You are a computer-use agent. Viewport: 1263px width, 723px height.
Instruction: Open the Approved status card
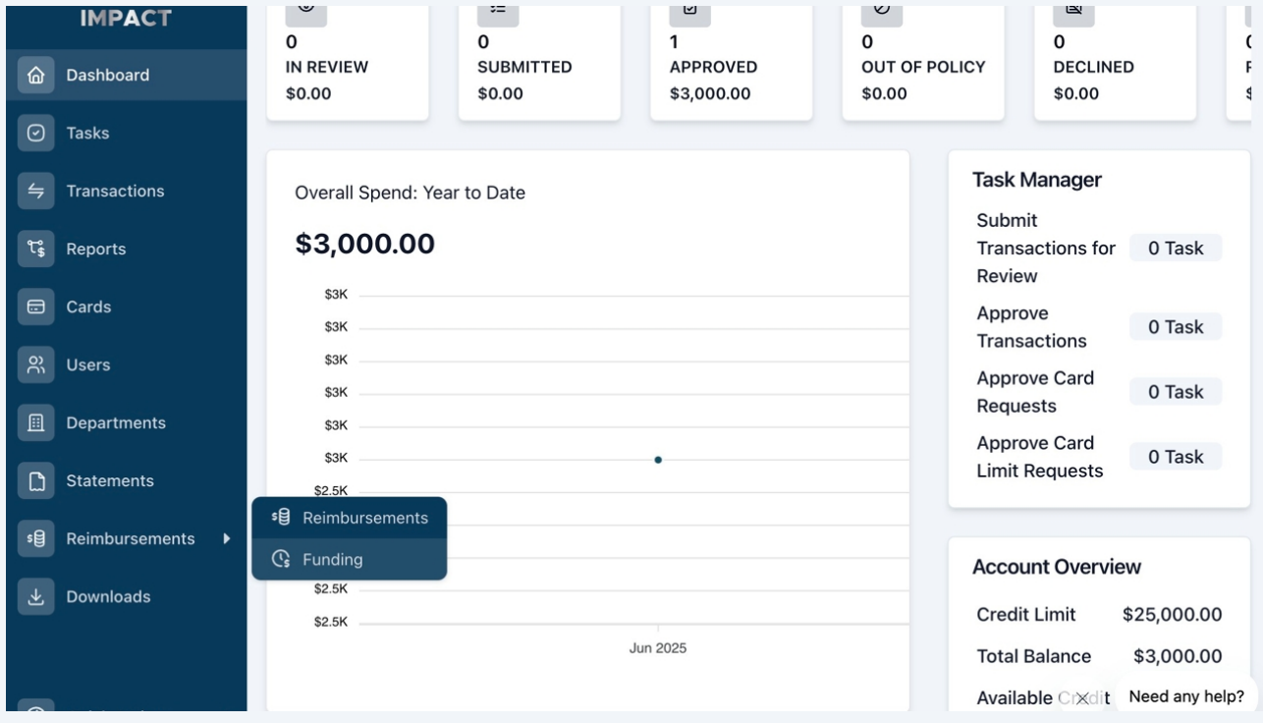click(732, 61)
